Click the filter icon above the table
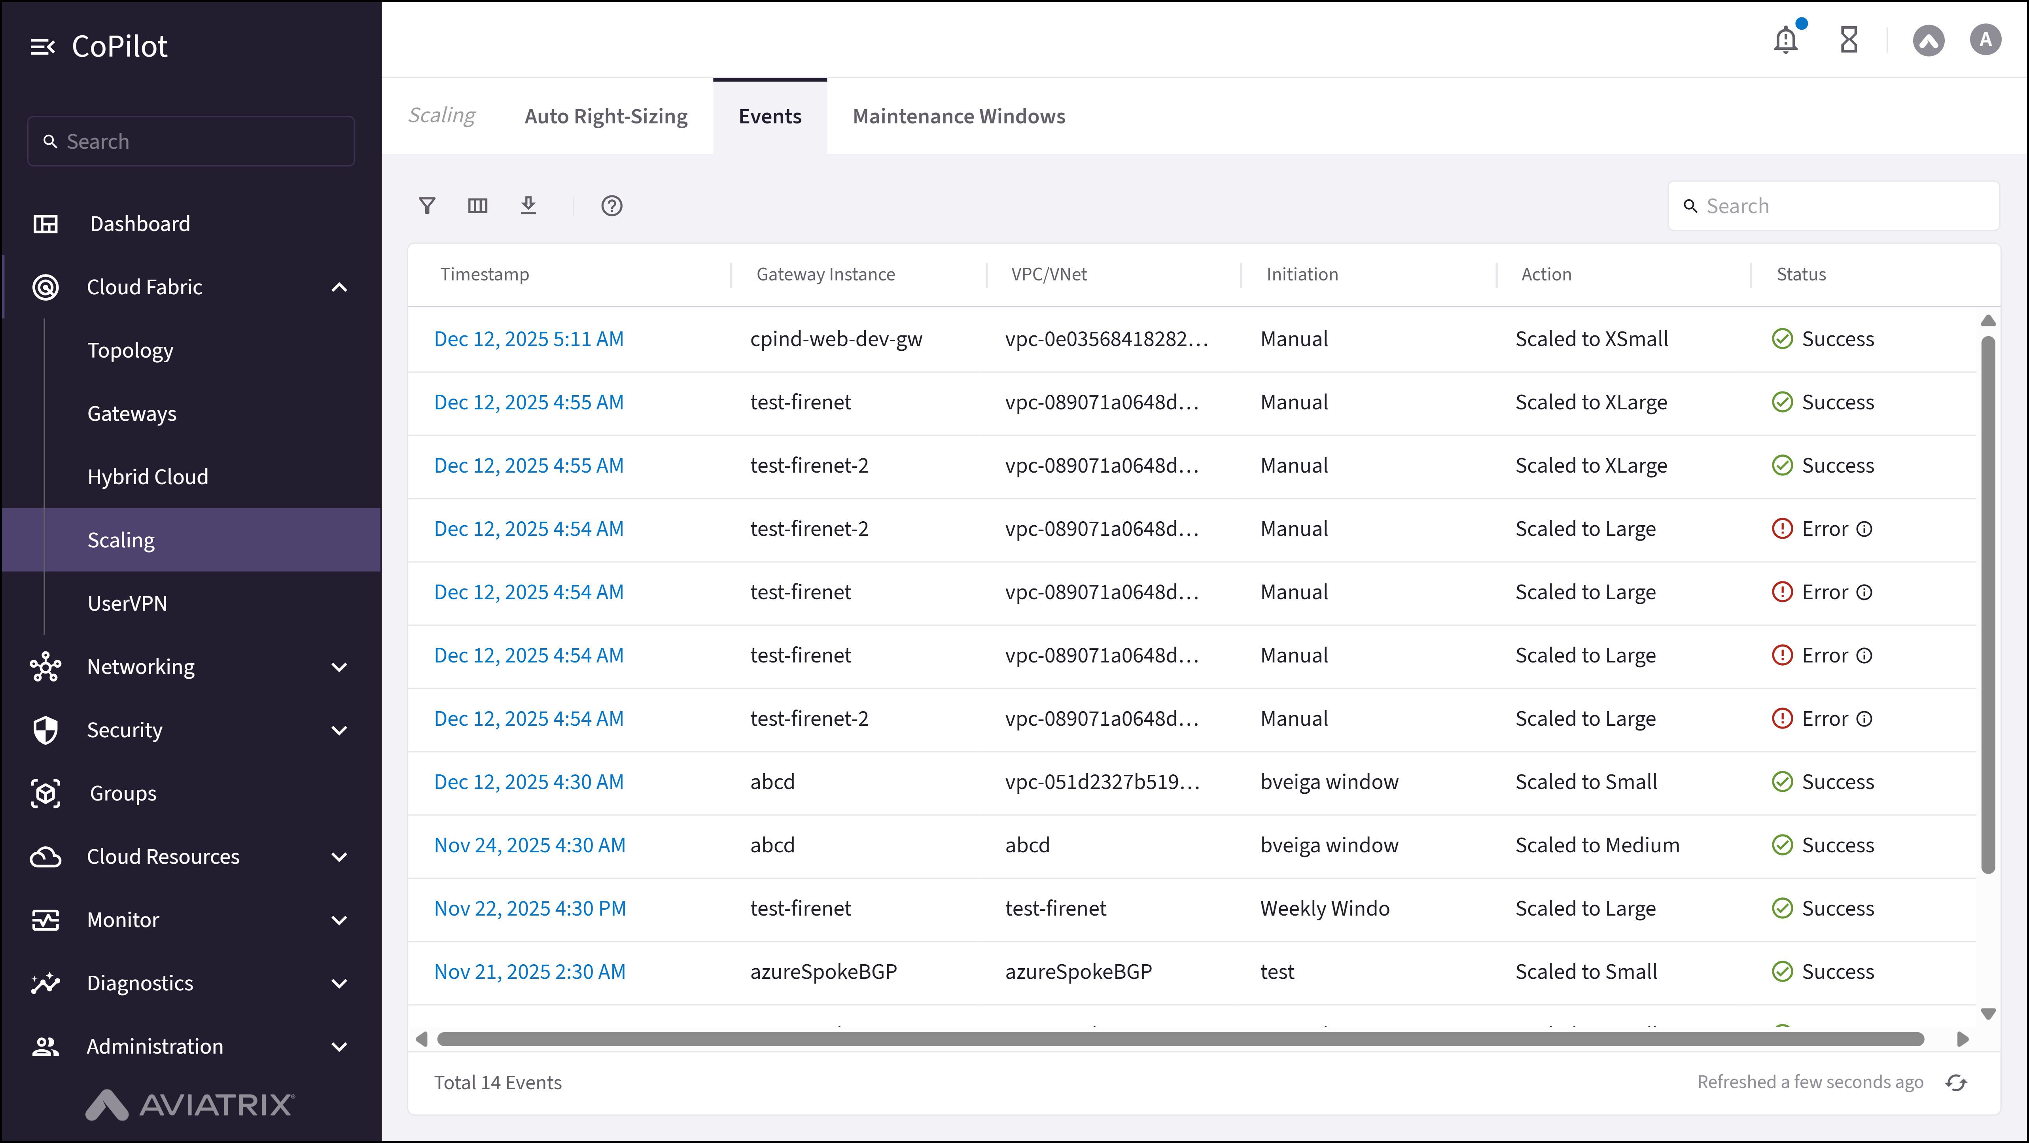 tap(427, 206)
